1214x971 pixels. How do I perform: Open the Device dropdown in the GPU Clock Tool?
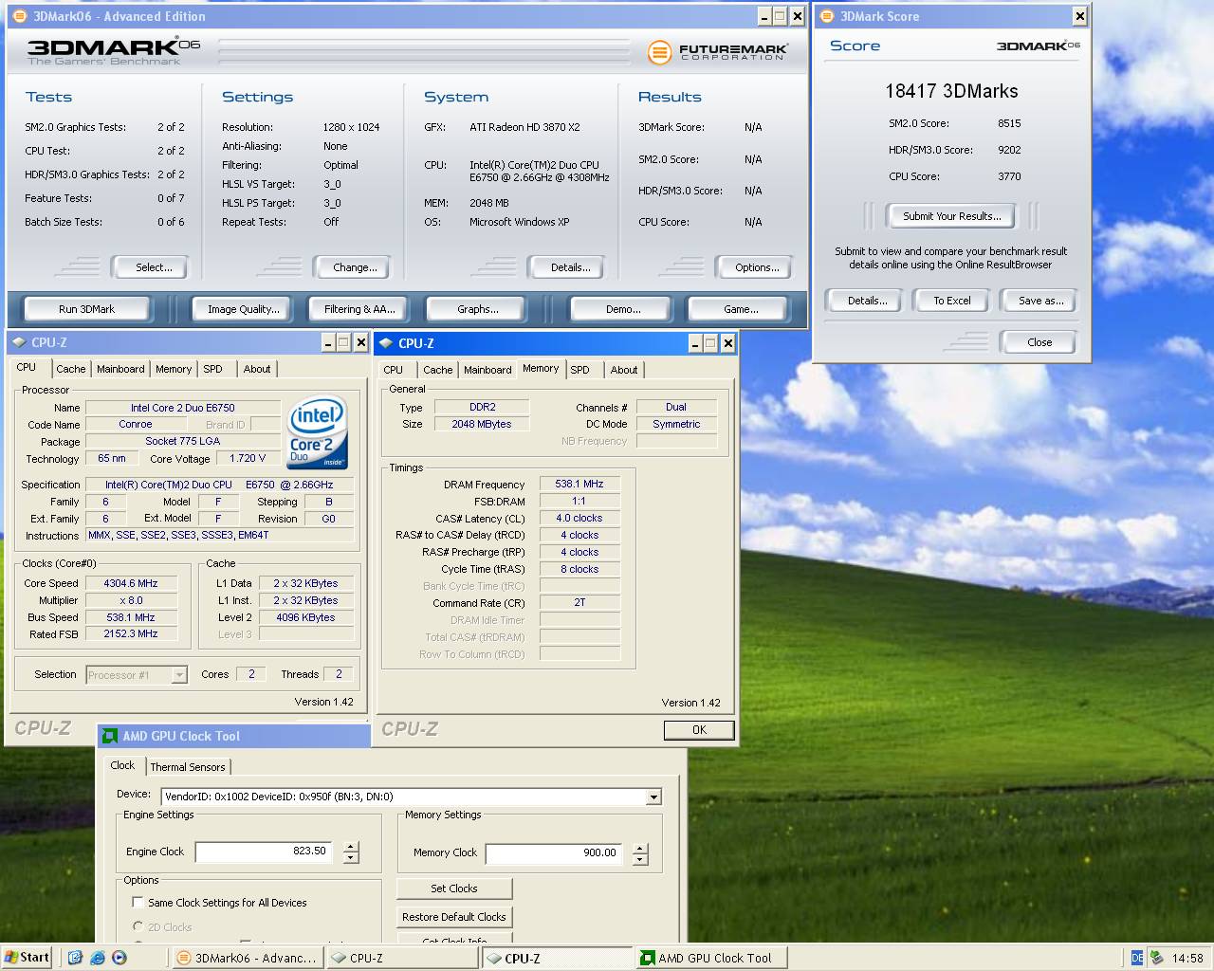pyautogui.click(x=653, y=797)
